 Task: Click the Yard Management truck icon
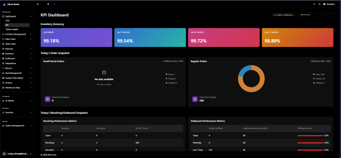[x=3, y=73]
